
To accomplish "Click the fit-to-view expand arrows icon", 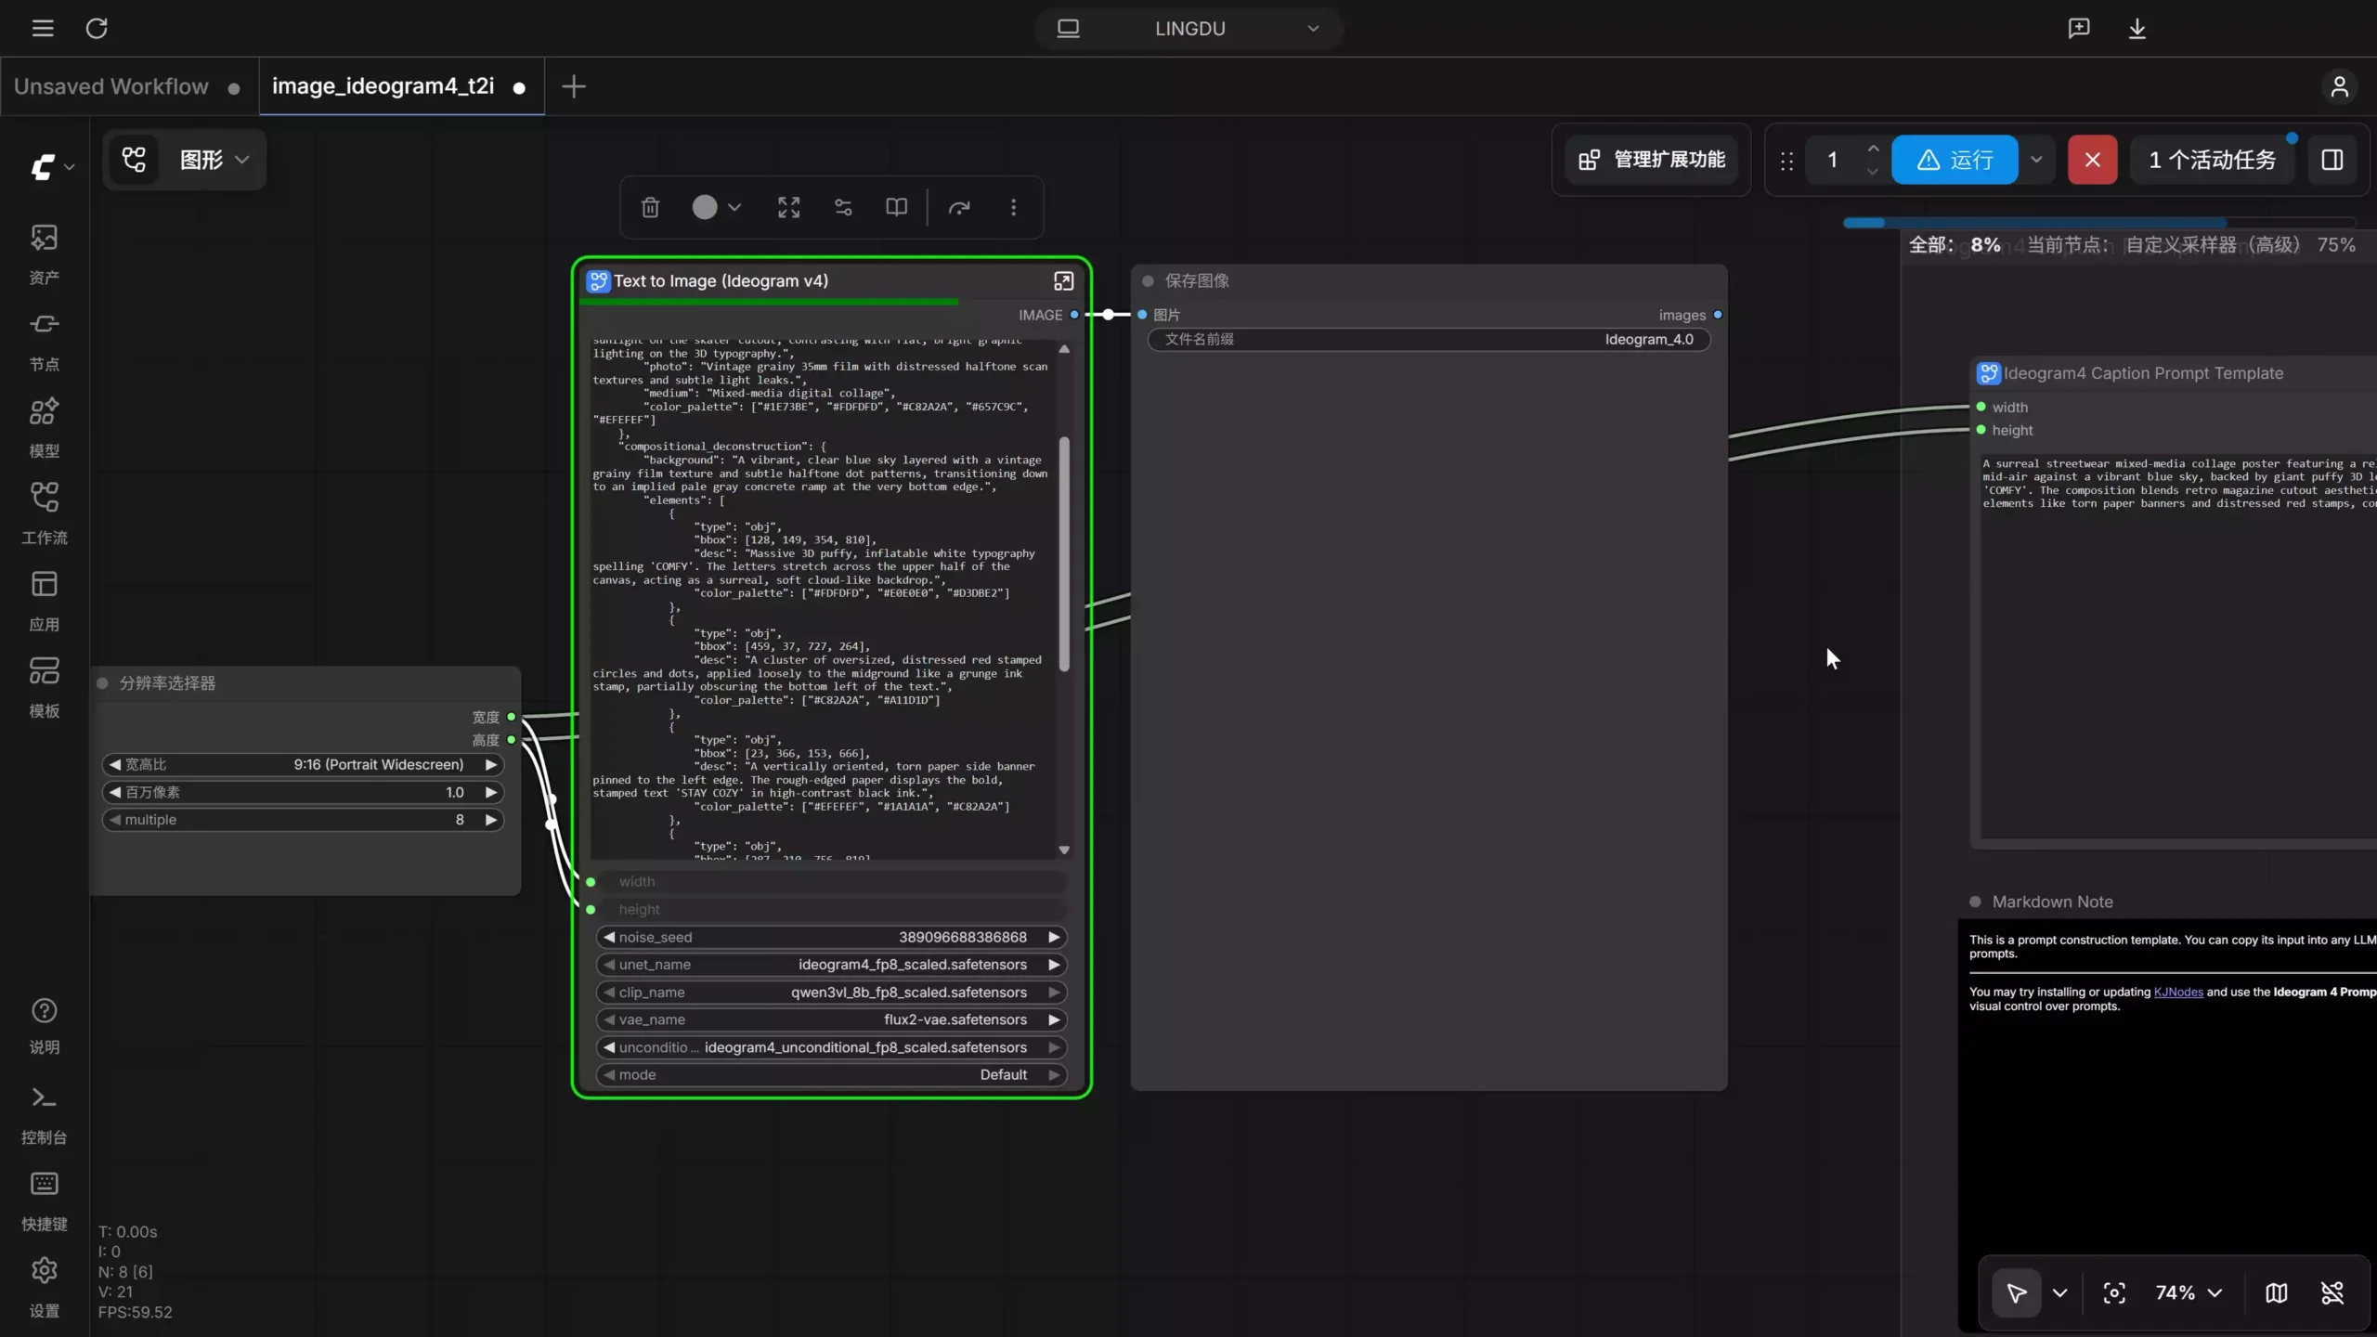I will pyautogui.click(x=788, y=207).
